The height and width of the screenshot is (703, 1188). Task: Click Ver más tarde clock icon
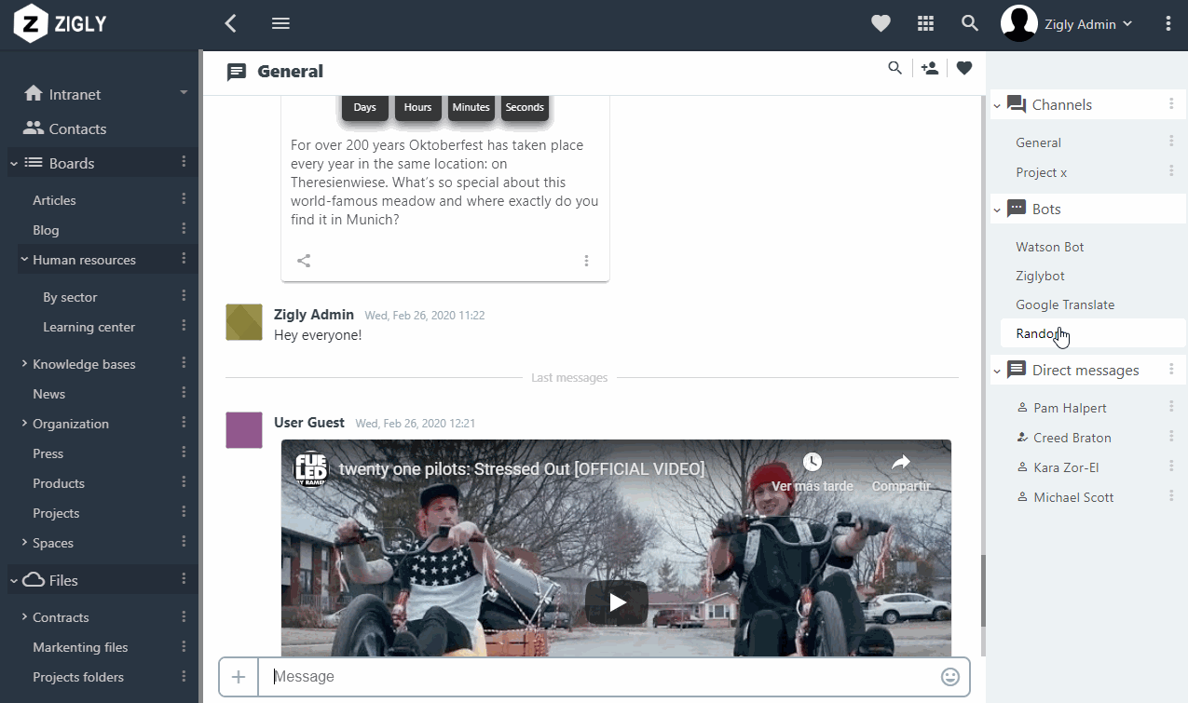812,462
